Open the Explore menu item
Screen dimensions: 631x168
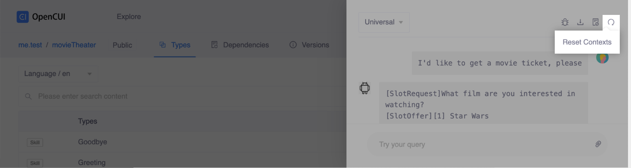tap(129, 17)
